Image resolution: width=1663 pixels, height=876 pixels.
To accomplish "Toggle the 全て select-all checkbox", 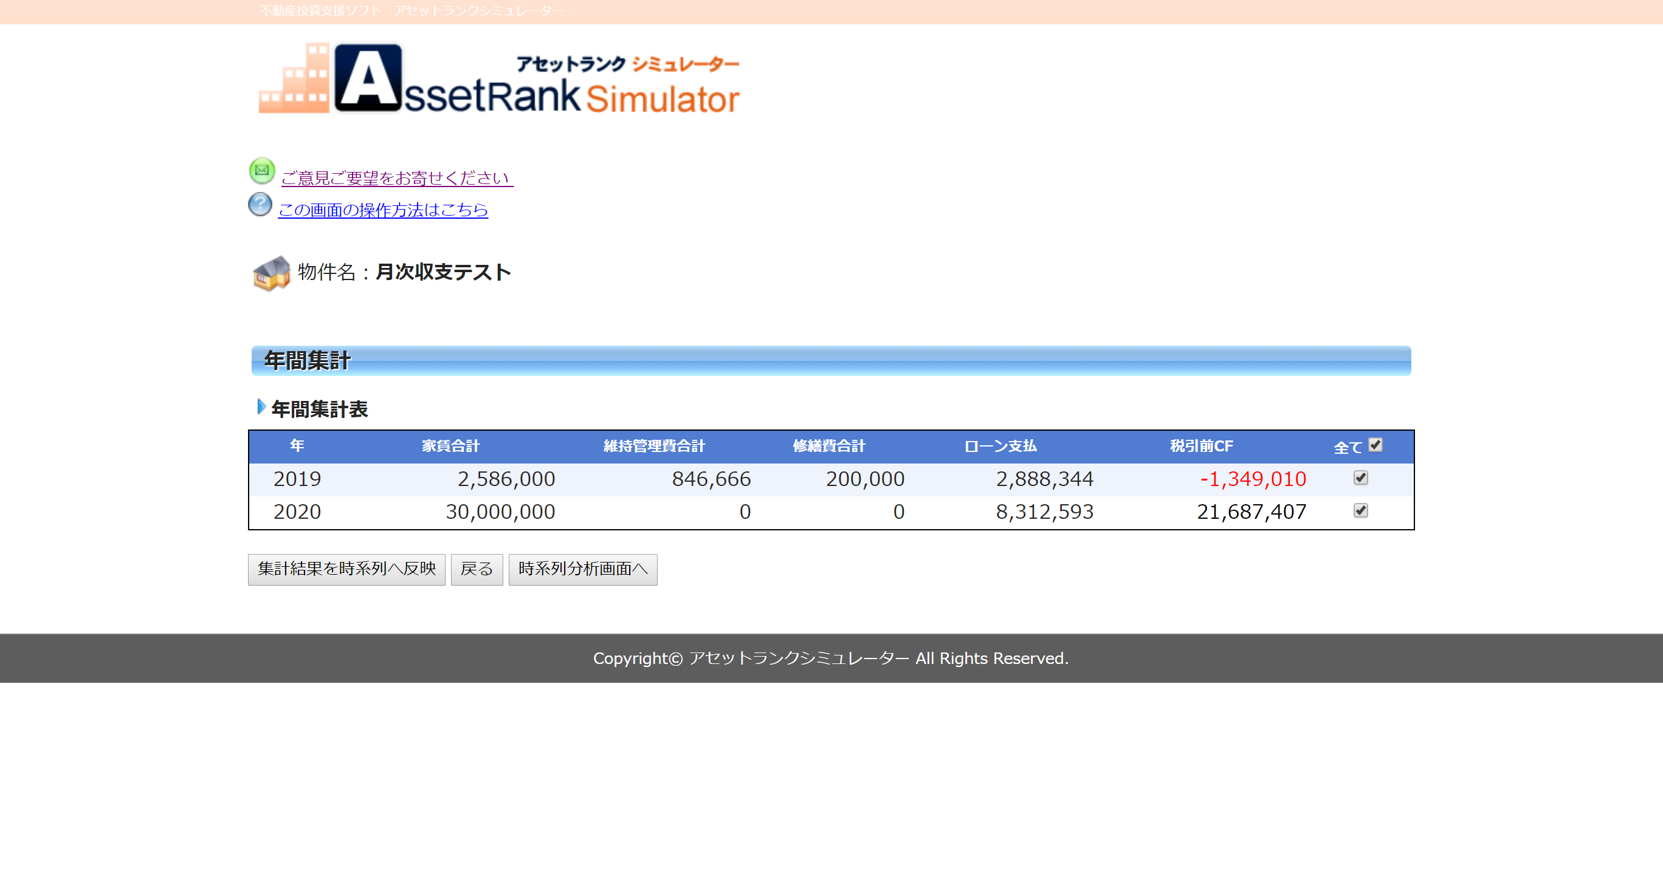I will click(1375, 445).
